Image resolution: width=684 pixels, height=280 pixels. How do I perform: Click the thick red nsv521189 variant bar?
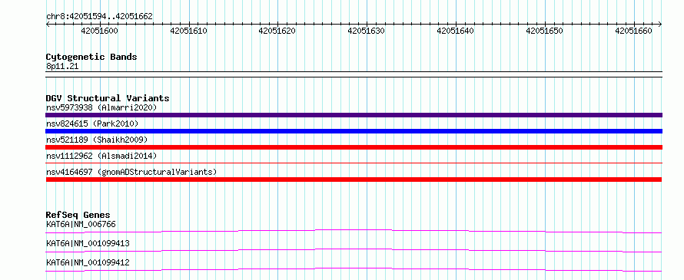[354, 147]
